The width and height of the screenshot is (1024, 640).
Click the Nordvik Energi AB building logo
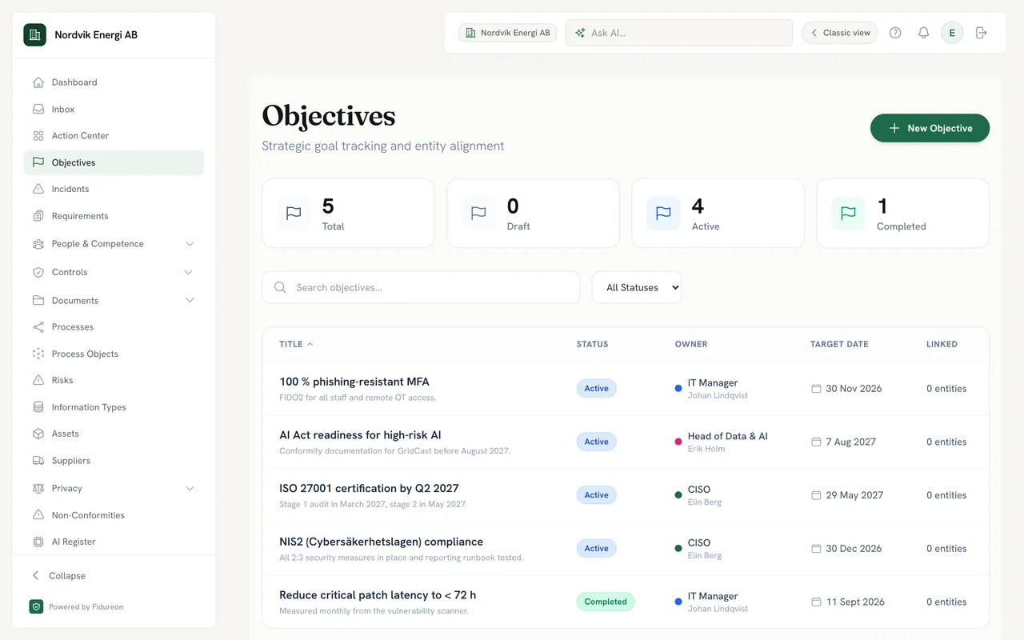pos(34,34)
